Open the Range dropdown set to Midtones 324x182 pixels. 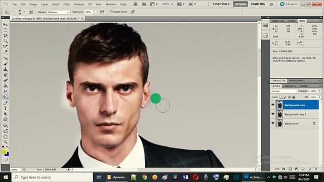[x=59, y=12]
